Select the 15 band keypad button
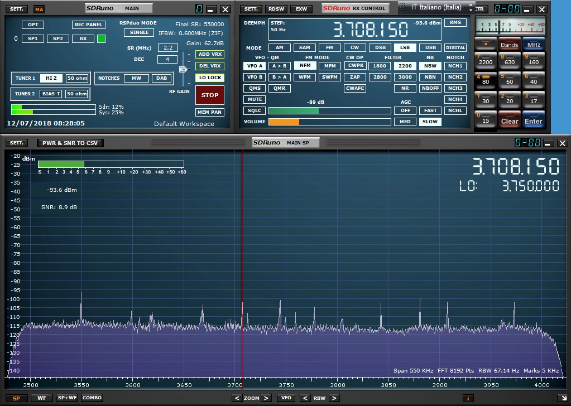This screenshot has width=571, height=406. 486,119
